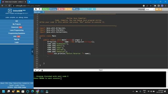Open Microsoft Store from the taskbar

[x=23, y=91]
